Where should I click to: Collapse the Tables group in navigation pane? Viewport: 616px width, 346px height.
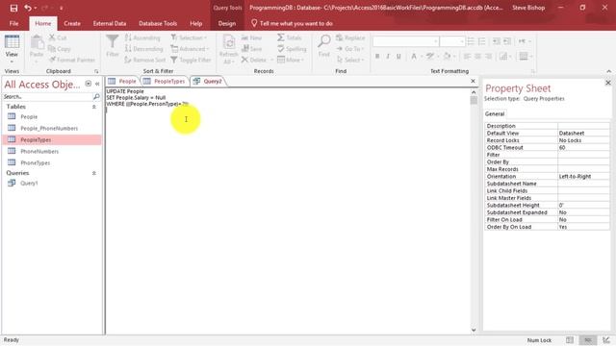94,107
